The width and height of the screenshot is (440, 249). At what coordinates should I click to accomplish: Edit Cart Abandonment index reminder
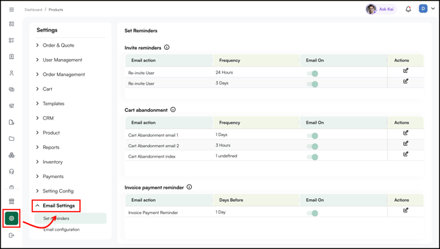click(405, 154)
